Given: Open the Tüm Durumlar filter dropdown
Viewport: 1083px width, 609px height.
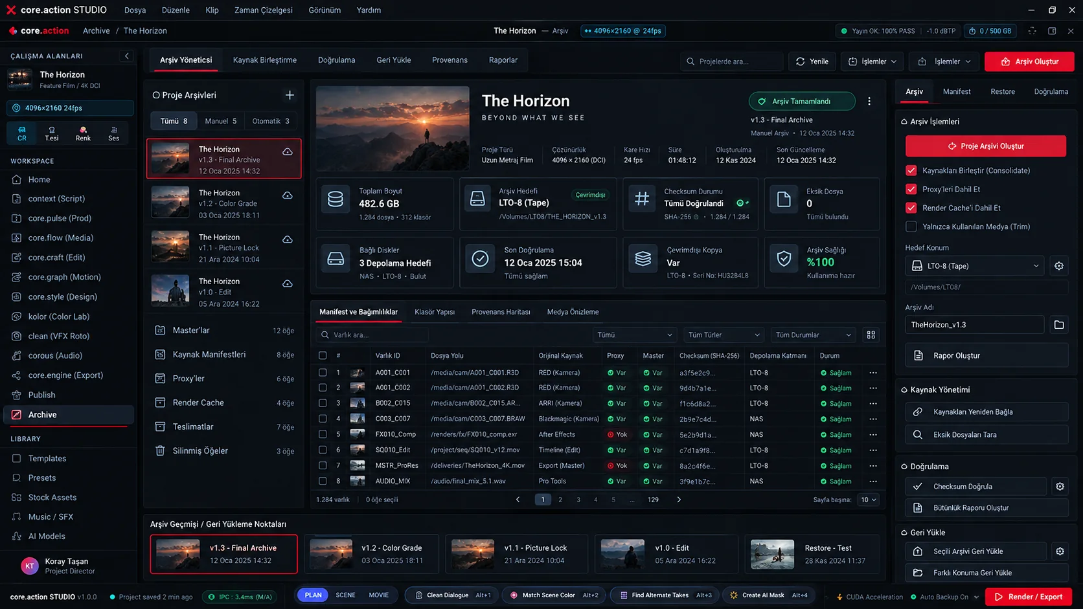Looking at the screenshot, I should [813, 335].
